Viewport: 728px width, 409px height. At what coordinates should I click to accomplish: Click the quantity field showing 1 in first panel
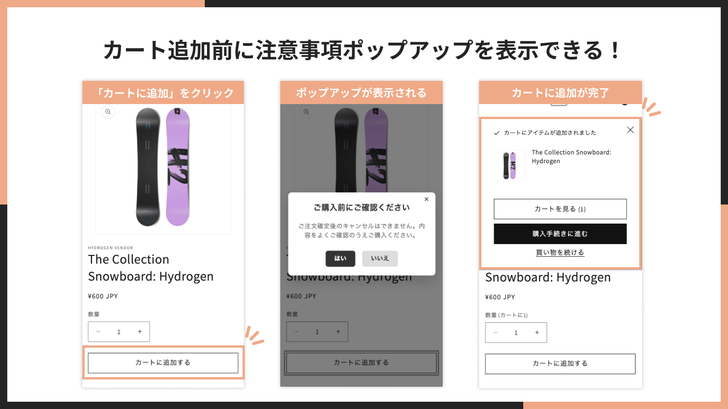[x=119, y=332]
